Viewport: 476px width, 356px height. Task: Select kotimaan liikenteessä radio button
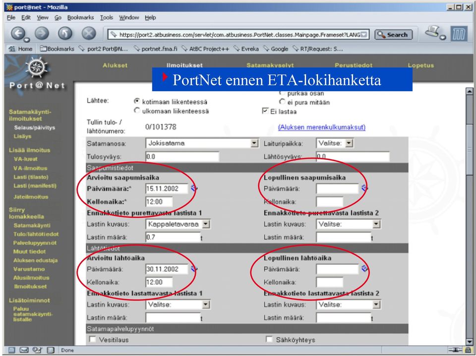(x=137, y=102)
